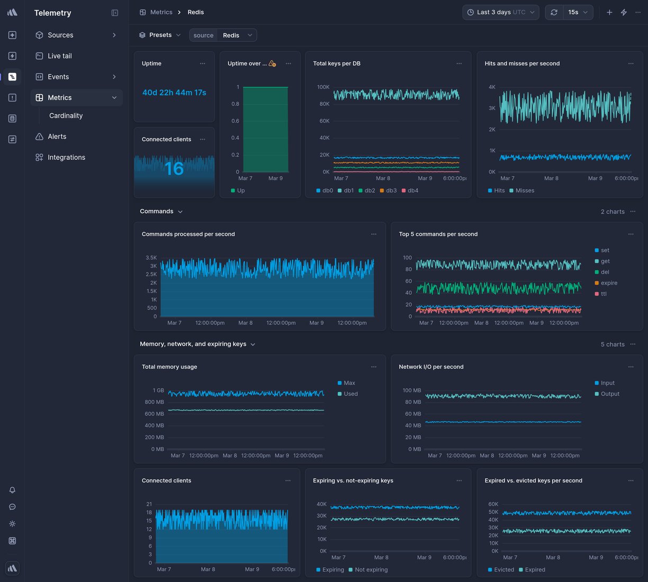Open the Presets dropdown
This screenshot has height=582, width=648.
coord(159,35)
